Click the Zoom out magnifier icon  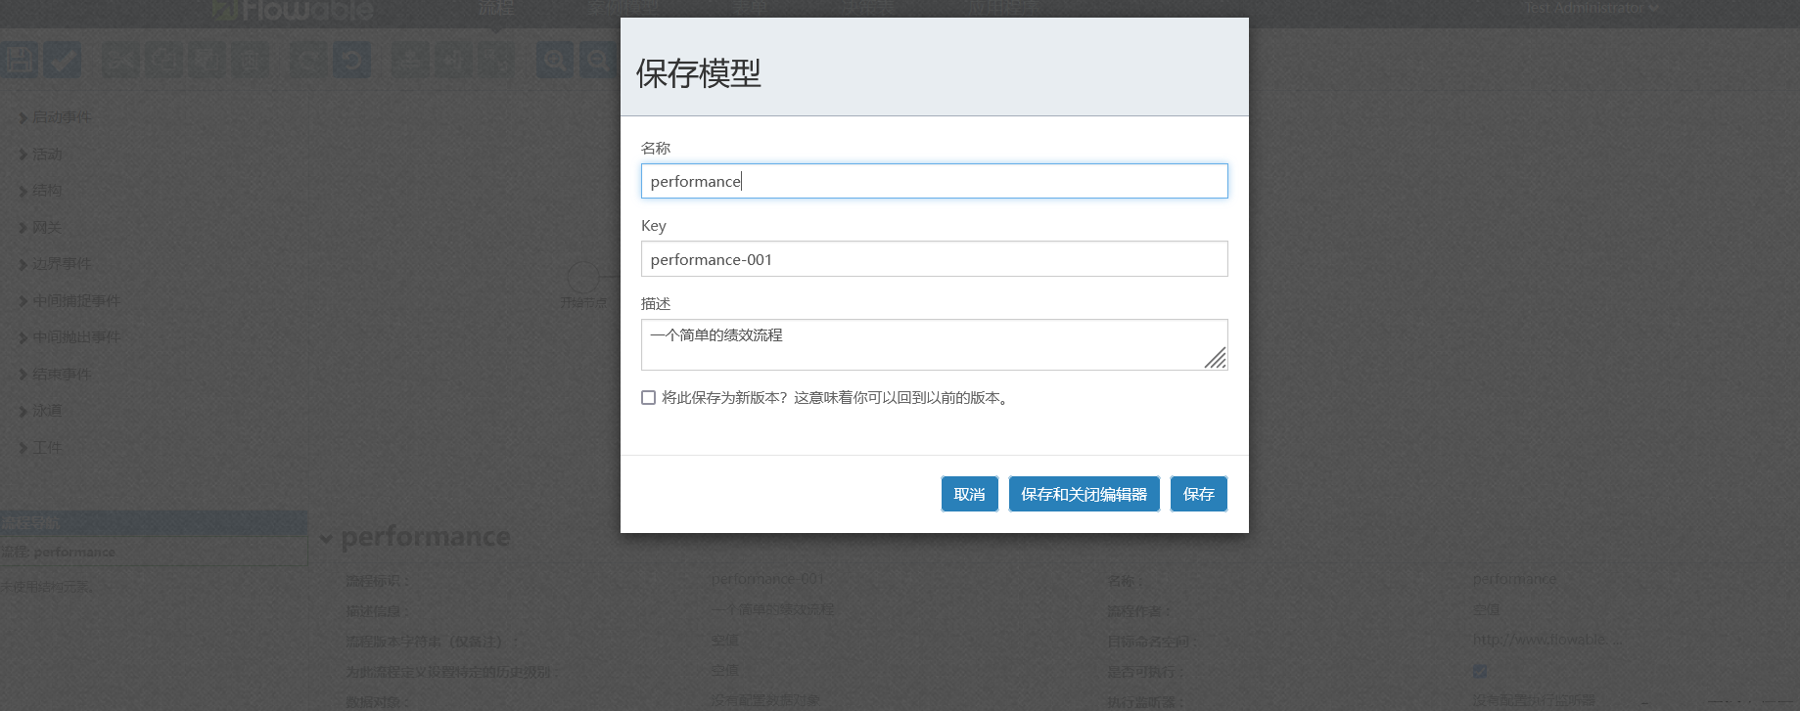(598, 60)
